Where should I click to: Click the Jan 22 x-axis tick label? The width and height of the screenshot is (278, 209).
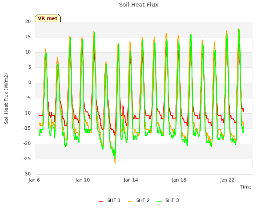coord(227,180)
